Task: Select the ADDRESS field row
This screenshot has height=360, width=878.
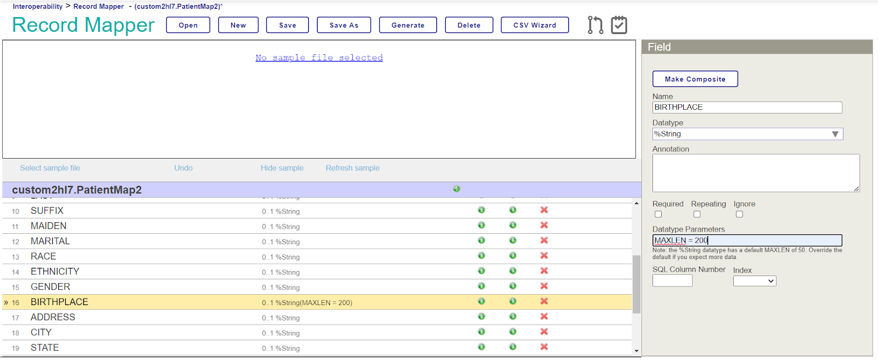Action: [x=317, y=317]
